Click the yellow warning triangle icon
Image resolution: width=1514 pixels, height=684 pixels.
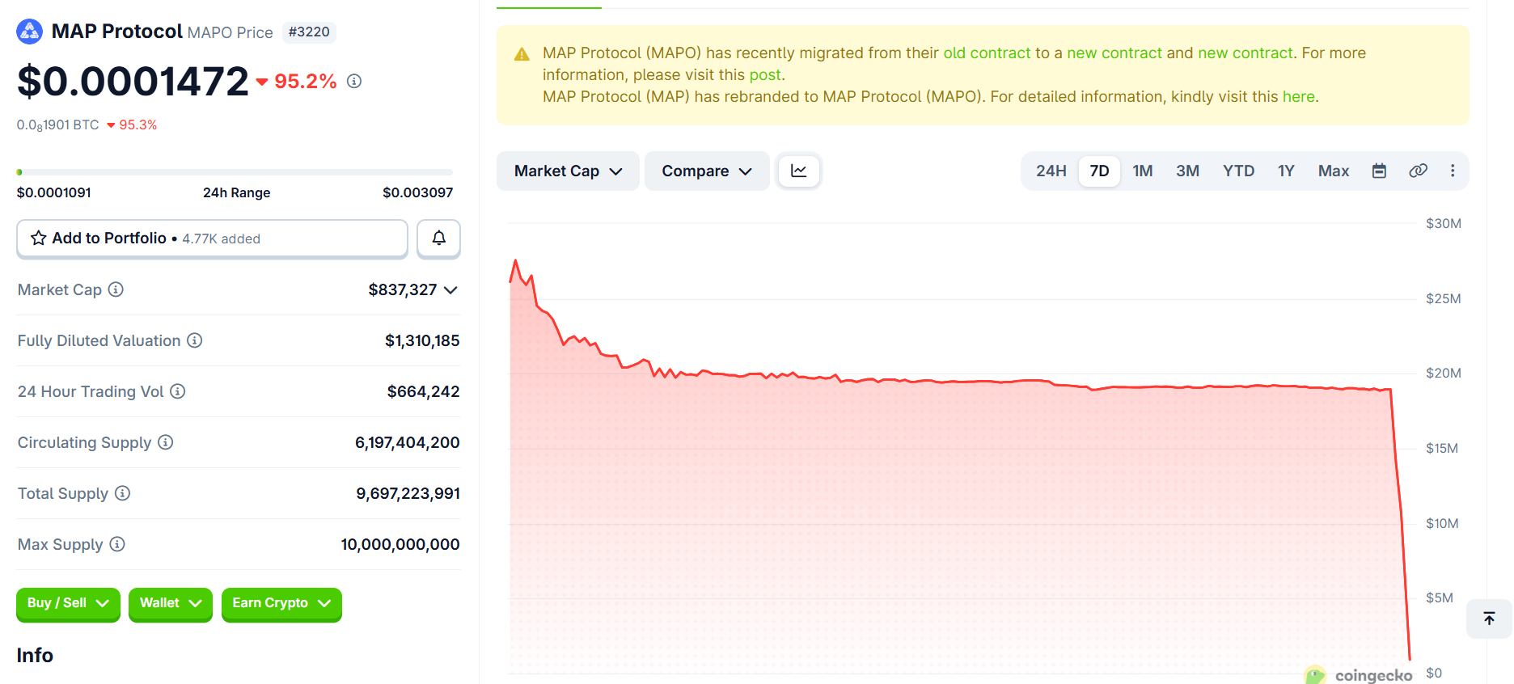pyautogui.click(x=522, y=54)
